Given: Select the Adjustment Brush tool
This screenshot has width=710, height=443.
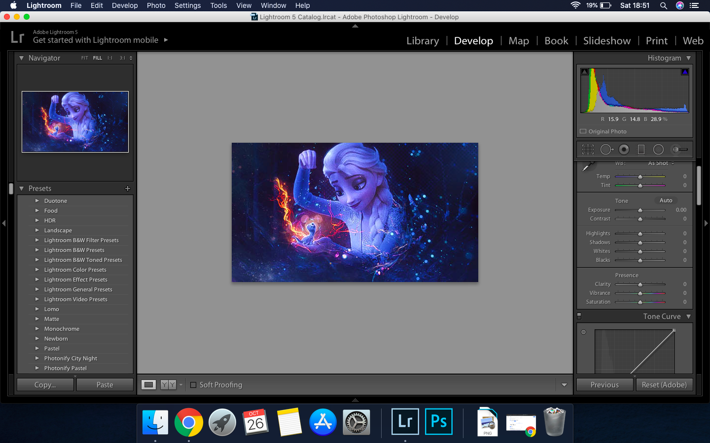Looking at the screenshot, I should point(679,149).
